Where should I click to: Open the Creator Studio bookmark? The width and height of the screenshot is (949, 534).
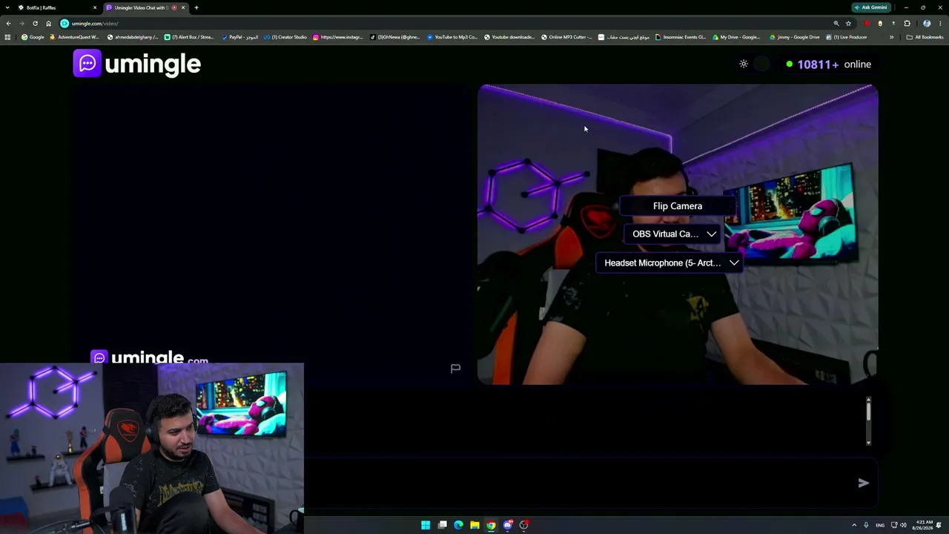[285, 37]
